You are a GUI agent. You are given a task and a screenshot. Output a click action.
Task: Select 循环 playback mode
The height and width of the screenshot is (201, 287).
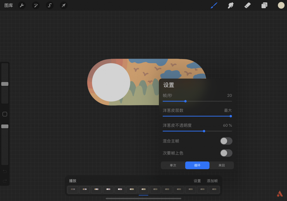coord(197,165)
